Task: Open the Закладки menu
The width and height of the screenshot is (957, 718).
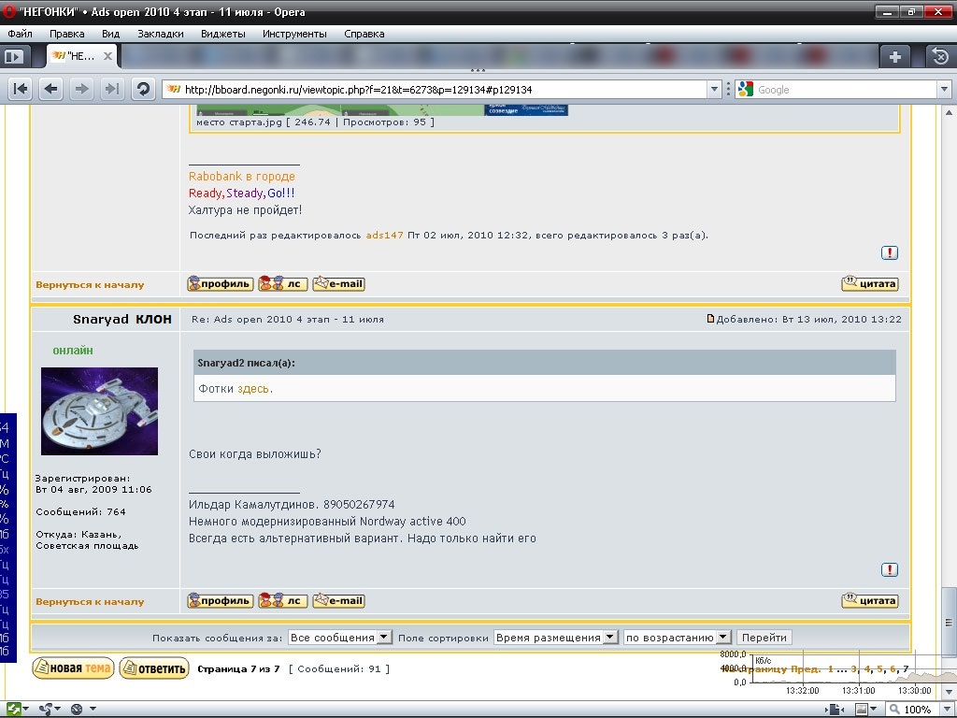Action: pyautogui.click(x=160, y=34)
